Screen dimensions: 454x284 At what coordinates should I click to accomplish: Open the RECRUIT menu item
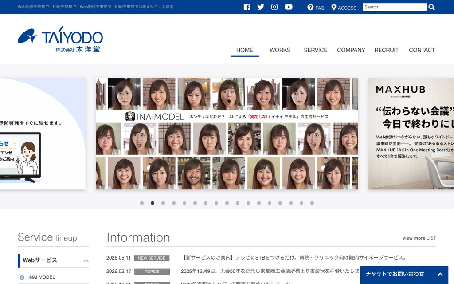coord(387,50)
